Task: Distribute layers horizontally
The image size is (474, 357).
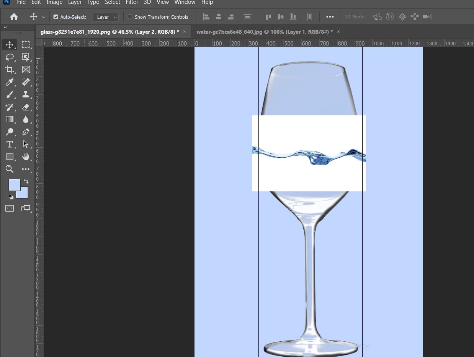Action: point(309,17)
